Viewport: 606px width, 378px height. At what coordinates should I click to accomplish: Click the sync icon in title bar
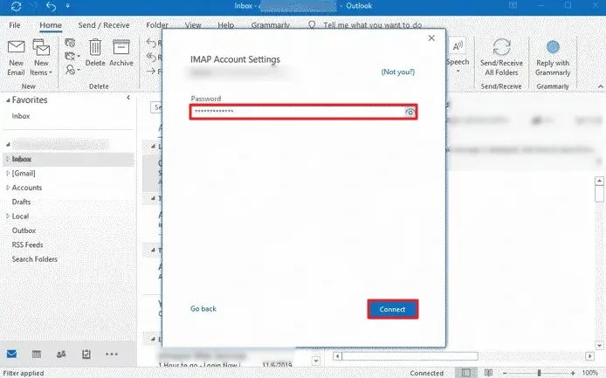[x=17, y=6]
